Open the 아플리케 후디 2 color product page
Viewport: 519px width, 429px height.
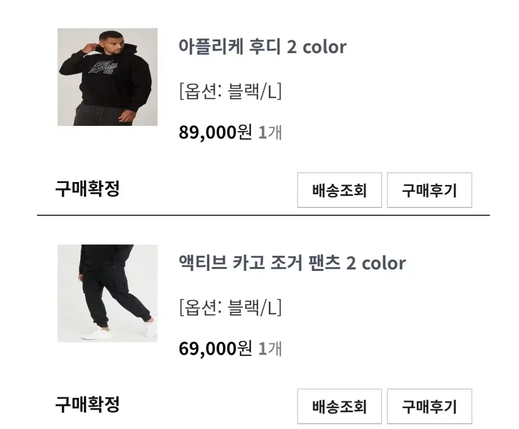[x=263, y=47]
